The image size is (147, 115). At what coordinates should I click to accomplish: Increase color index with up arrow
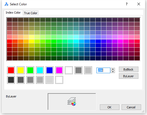click(113, 69)
